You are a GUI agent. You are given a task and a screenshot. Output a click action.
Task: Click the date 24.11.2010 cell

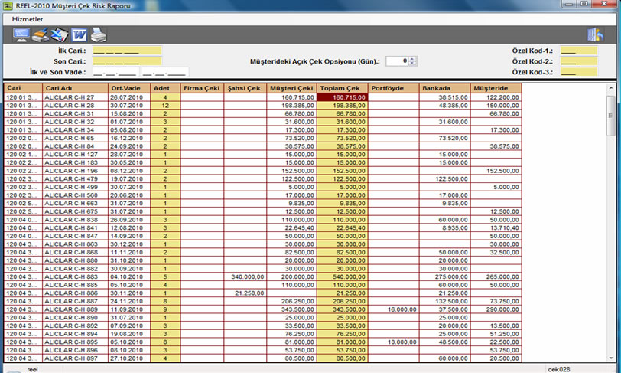[129, 301]
